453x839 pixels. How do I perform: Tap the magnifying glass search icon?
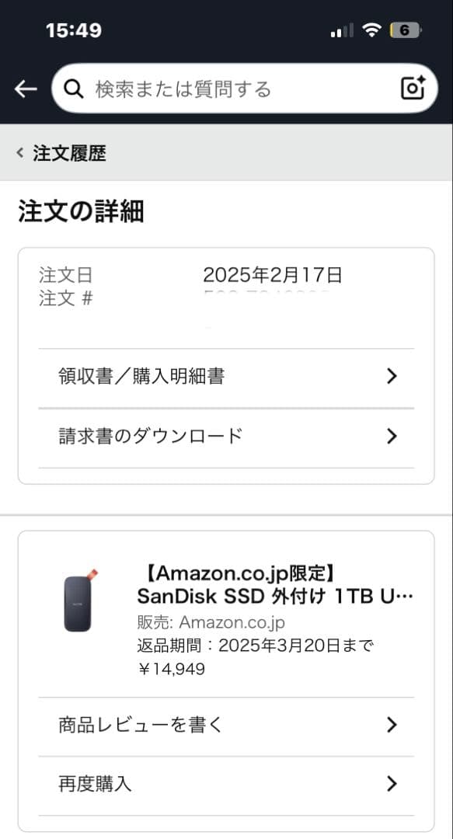coord(74,88)
